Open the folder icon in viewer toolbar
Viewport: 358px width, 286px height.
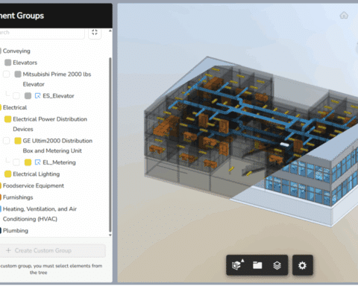[257, 265]
